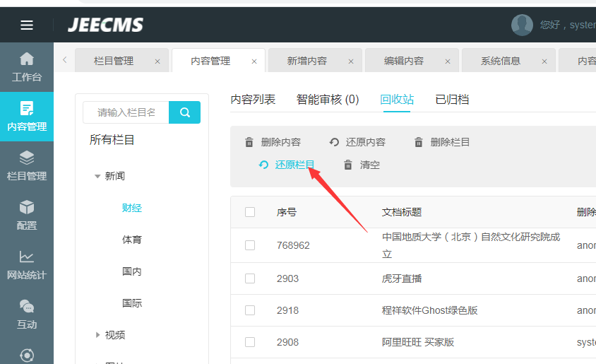The image size is (596, 364).
Task: Check the select-all header checkbox
Action: (250, 212)
